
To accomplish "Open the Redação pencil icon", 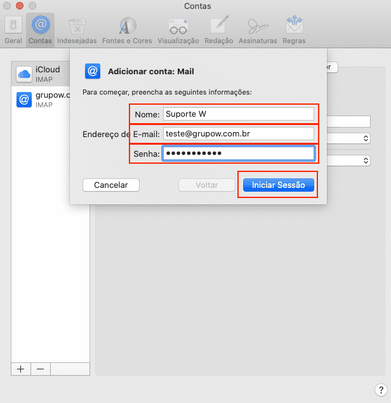I will click(219, 25).
